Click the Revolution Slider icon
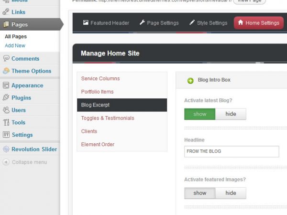 [6, 149]
